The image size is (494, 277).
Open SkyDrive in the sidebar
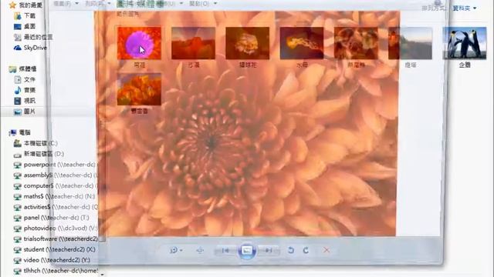click(x=31, y=48)
